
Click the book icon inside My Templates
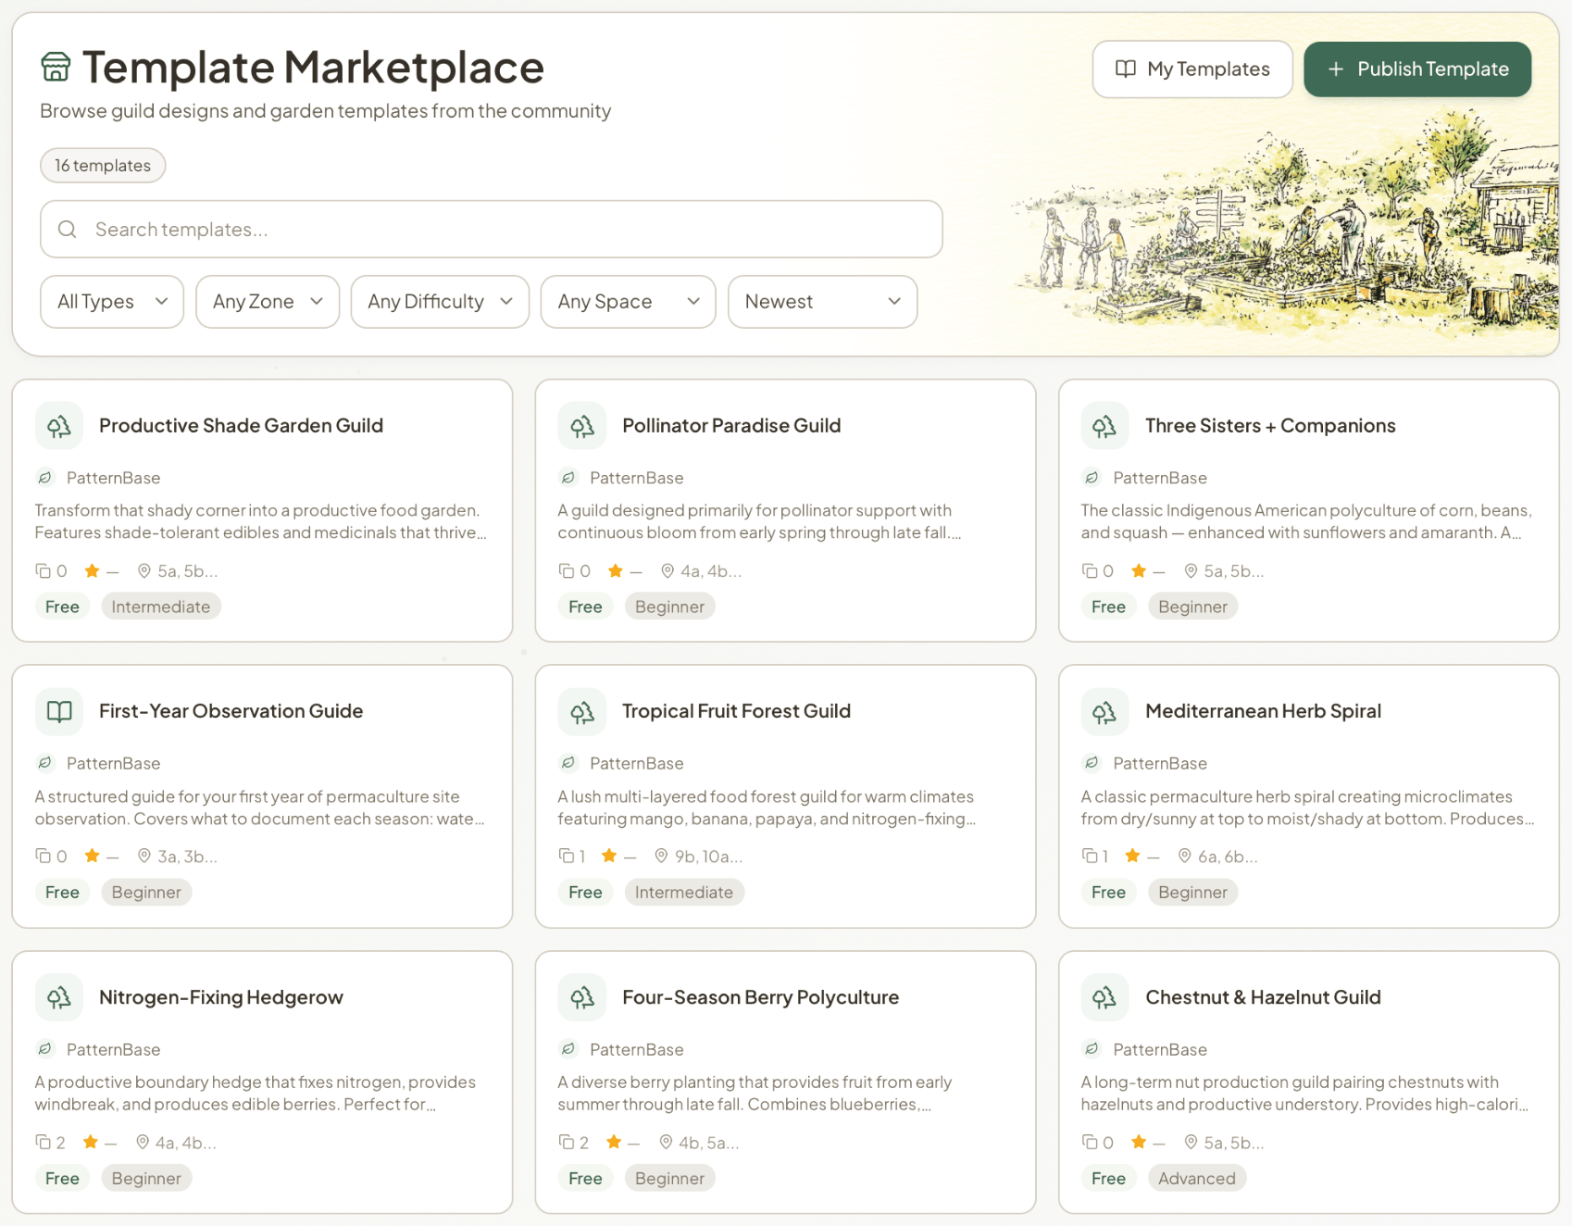pyautogui.click(x=1124, y=69)
